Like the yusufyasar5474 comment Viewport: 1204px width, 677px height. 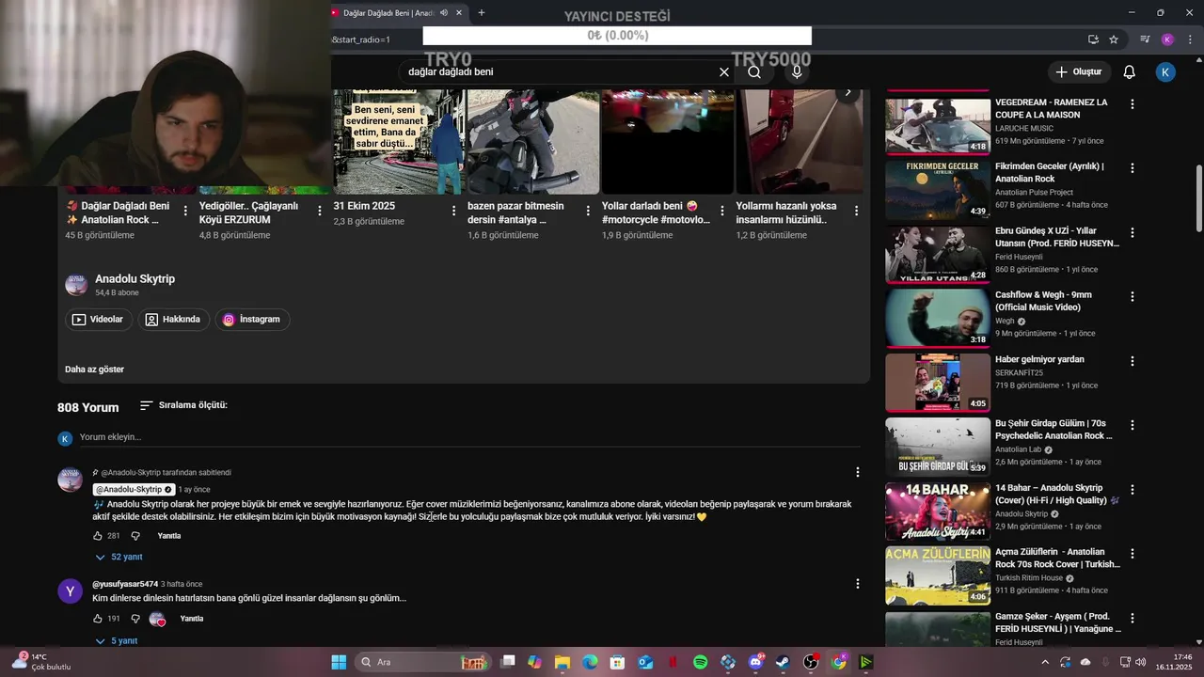(98, 619)
